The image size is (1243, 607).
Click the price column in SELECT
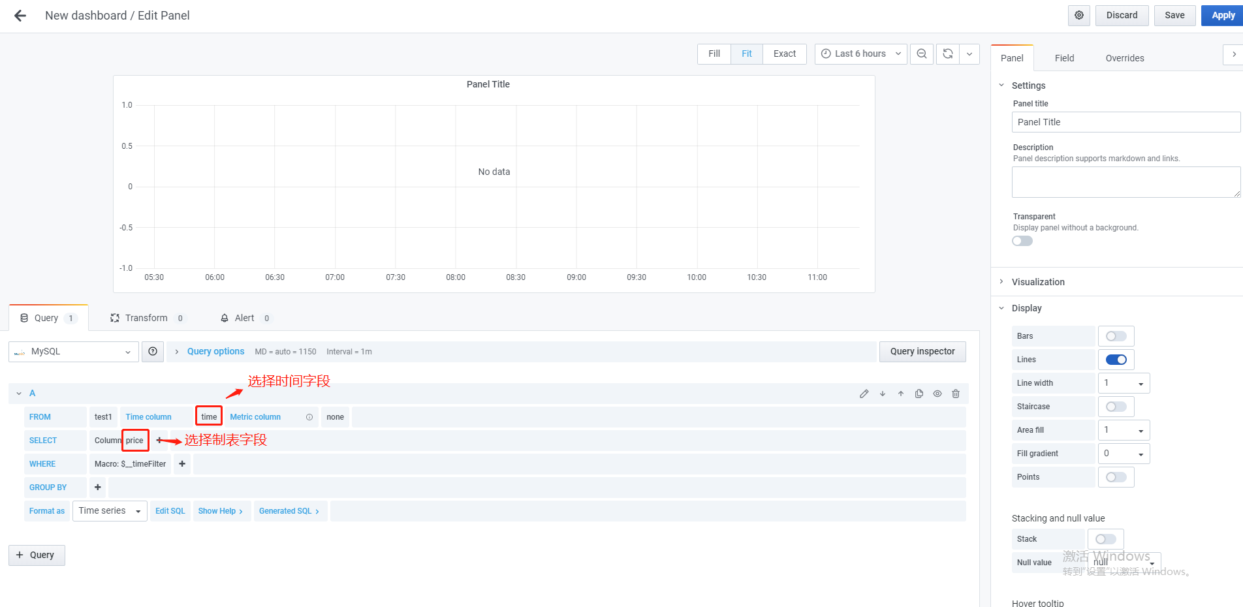click(135, 441)
